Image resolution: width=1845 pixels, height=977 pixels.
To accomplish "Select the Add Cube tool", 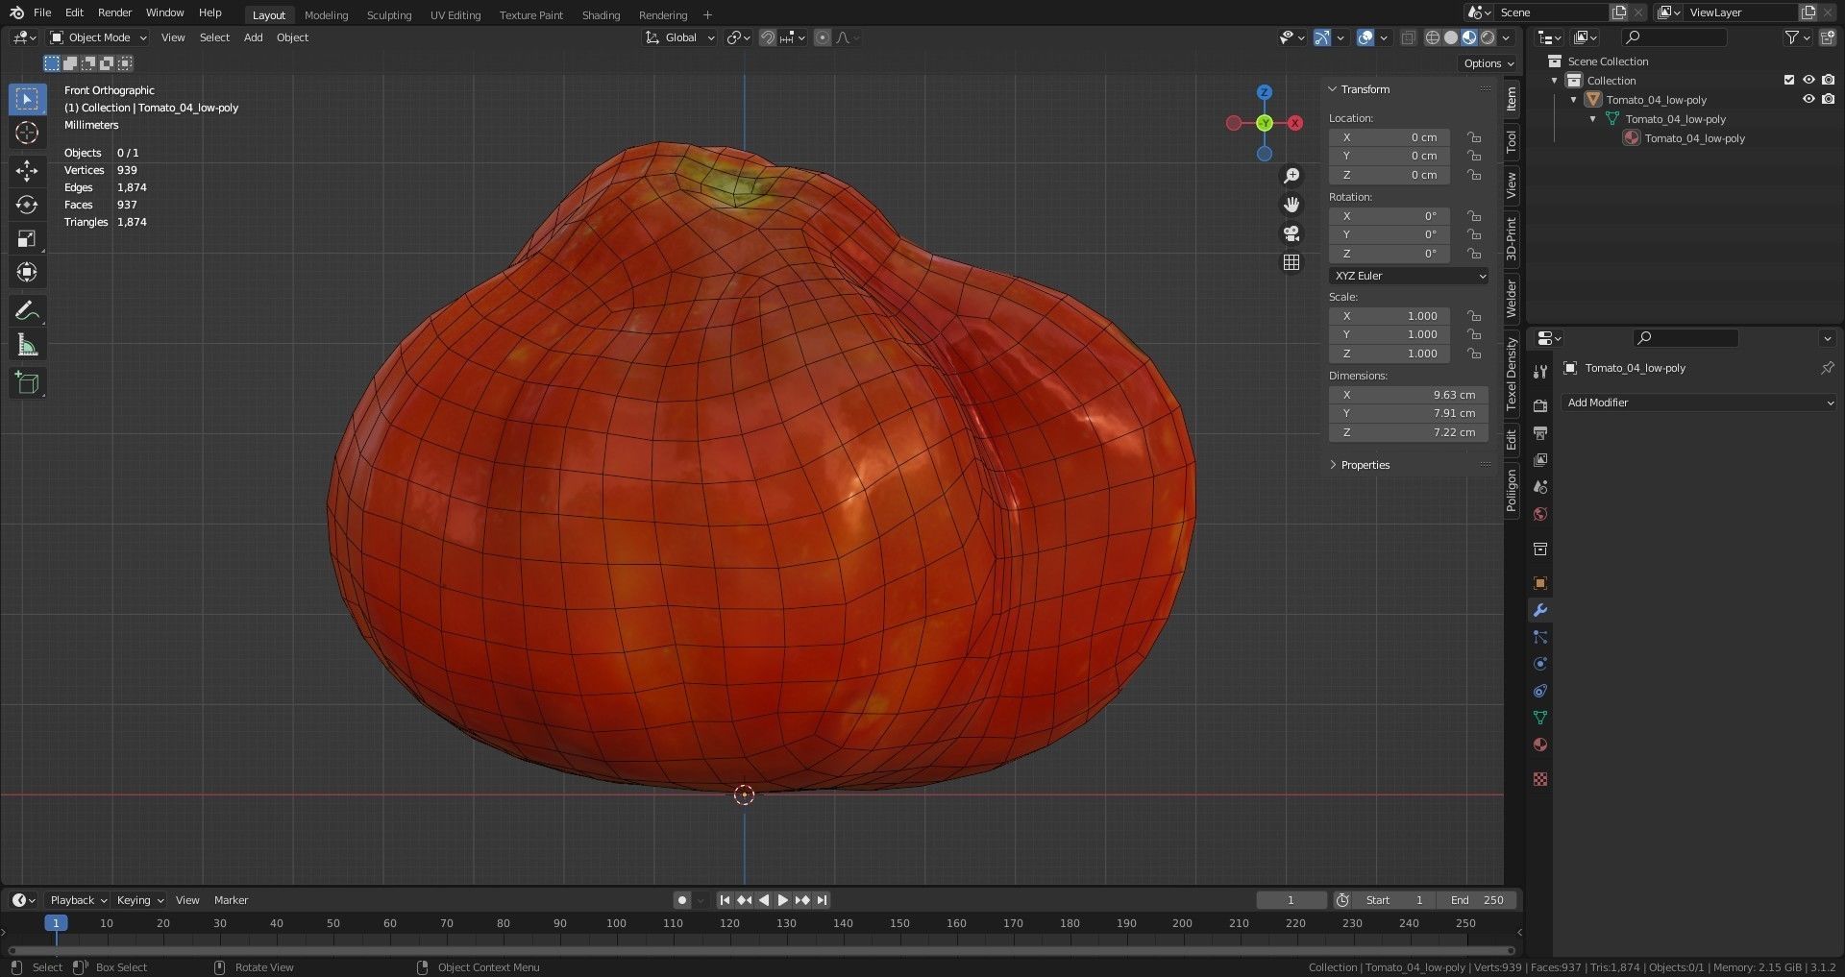I will click(x=27, y=383).
